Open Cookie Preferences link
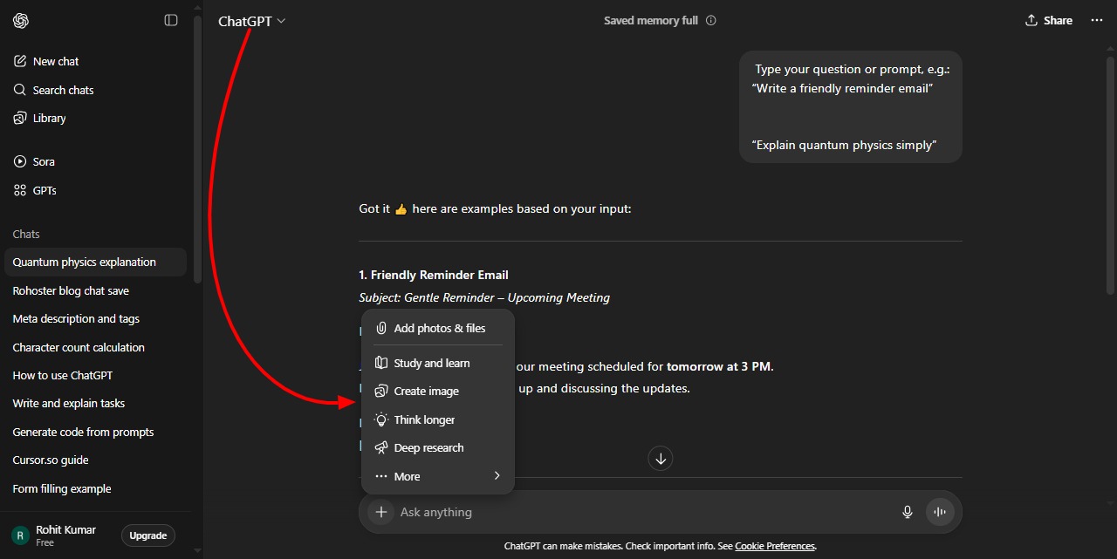Image resolution: width=1117 pixels, height=559 pixels. [x=775, y=545]
